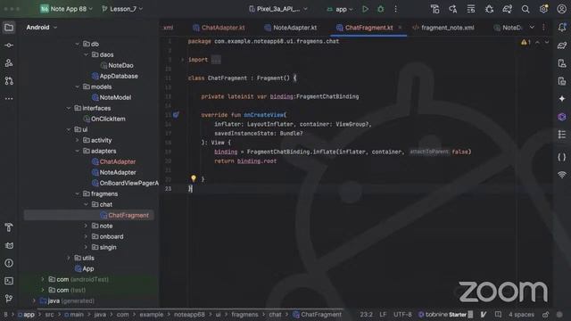
Task: Expand the utils folder
Action: [69, 258]
